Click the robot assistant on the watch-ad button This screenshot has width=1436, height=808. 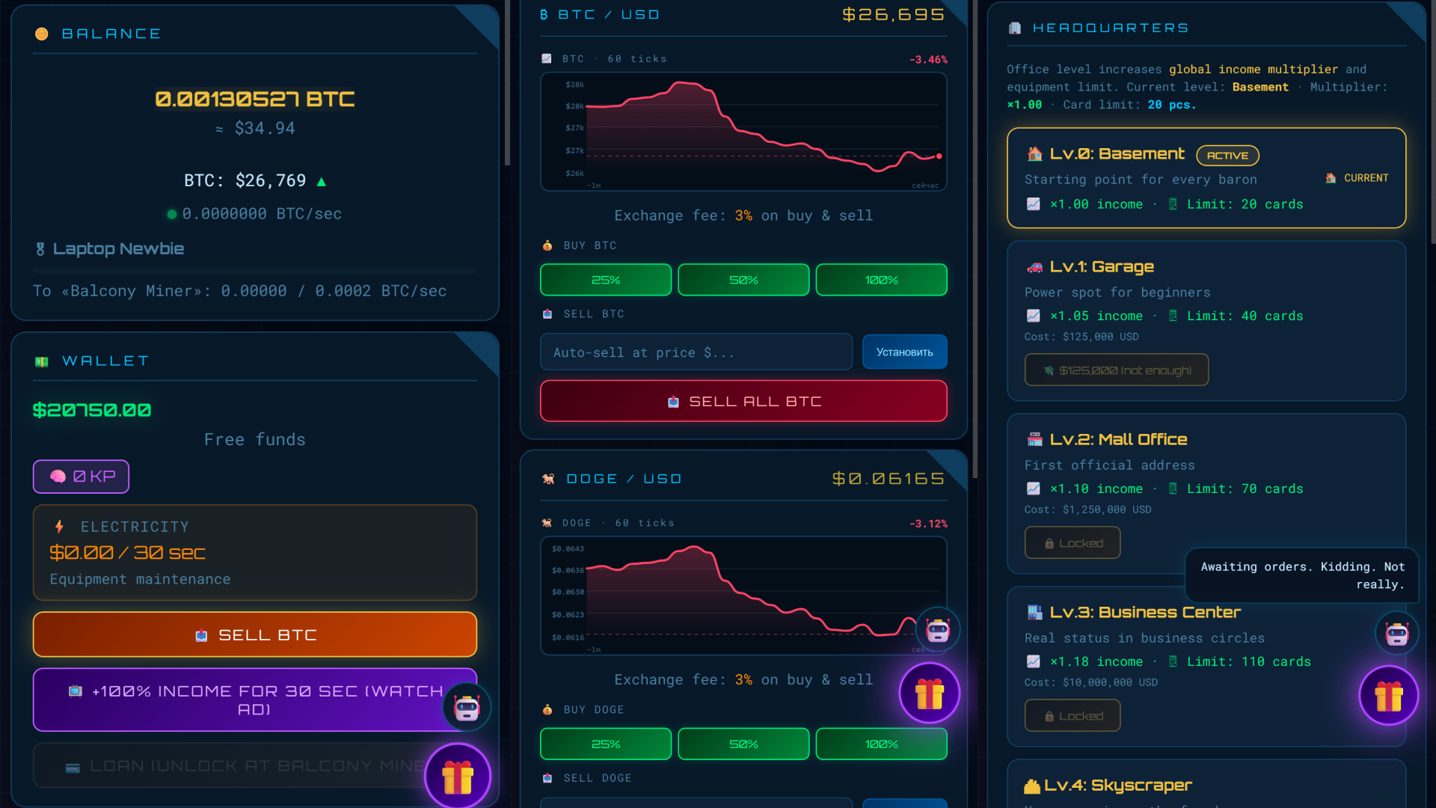click(x=467, y=707)
